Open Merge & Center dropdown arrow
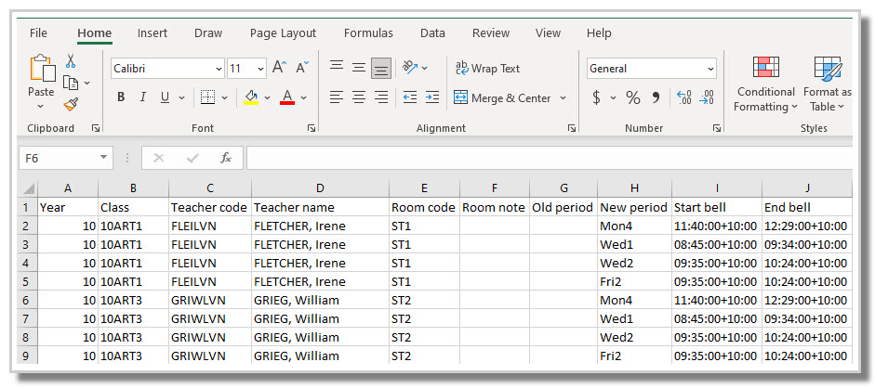 [563, 98]
